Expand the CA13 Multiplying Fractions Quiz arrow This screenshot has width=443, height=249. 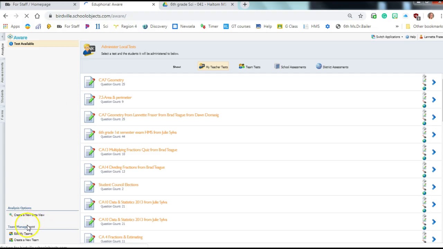click(x=434, y=152)
